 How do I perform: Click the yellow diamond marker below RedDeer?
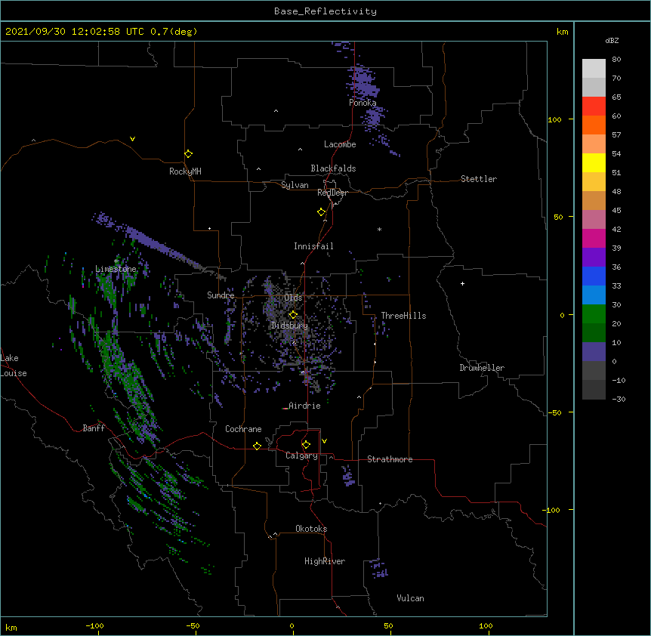[322, 212]
